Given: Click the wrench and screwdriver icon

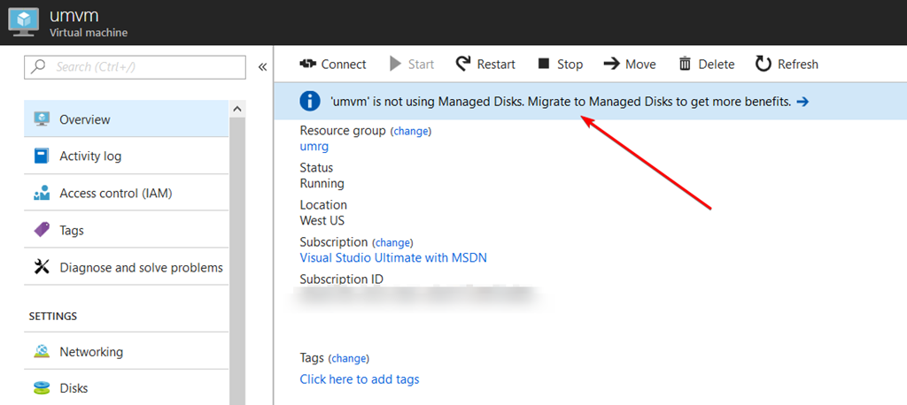Looking at the screenshot, I should point(42,267).
